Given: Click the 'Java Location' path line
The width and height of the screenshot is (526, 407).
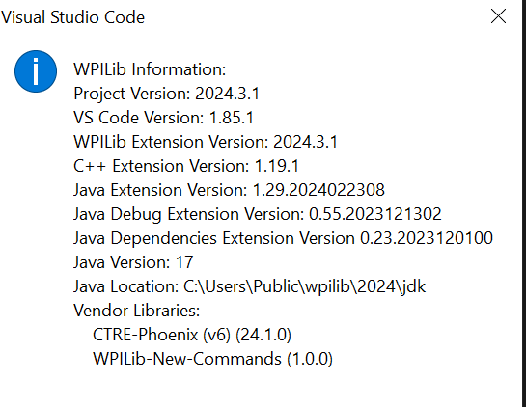Looking at the screenshot, I should [249, 286].
